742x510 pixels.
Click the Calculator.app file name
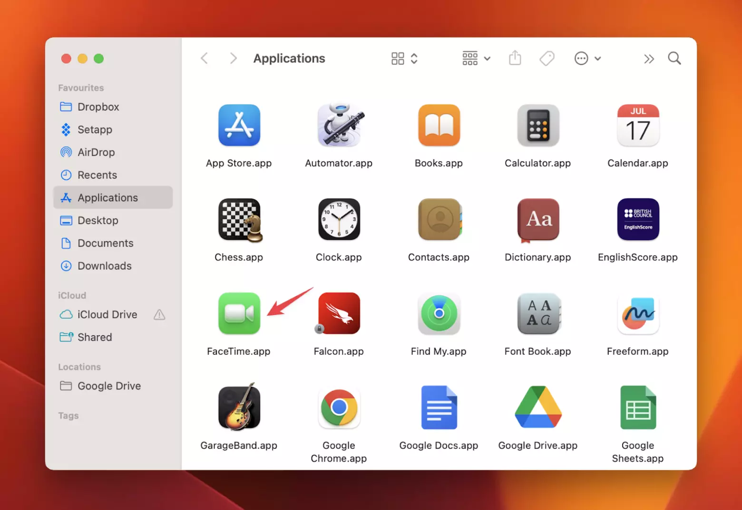click(x=538, y=163)
